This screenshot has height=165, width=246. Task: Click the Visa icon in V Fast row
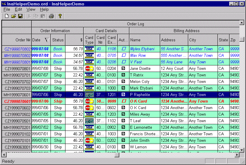click(89, 62)
